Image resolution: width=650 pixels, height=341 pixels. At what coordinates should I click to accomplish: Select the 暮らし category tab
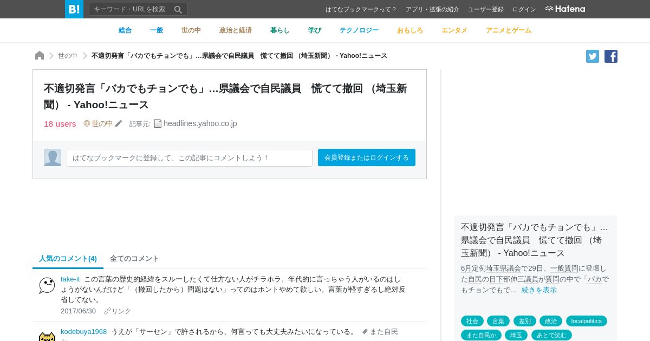point(280,30)
